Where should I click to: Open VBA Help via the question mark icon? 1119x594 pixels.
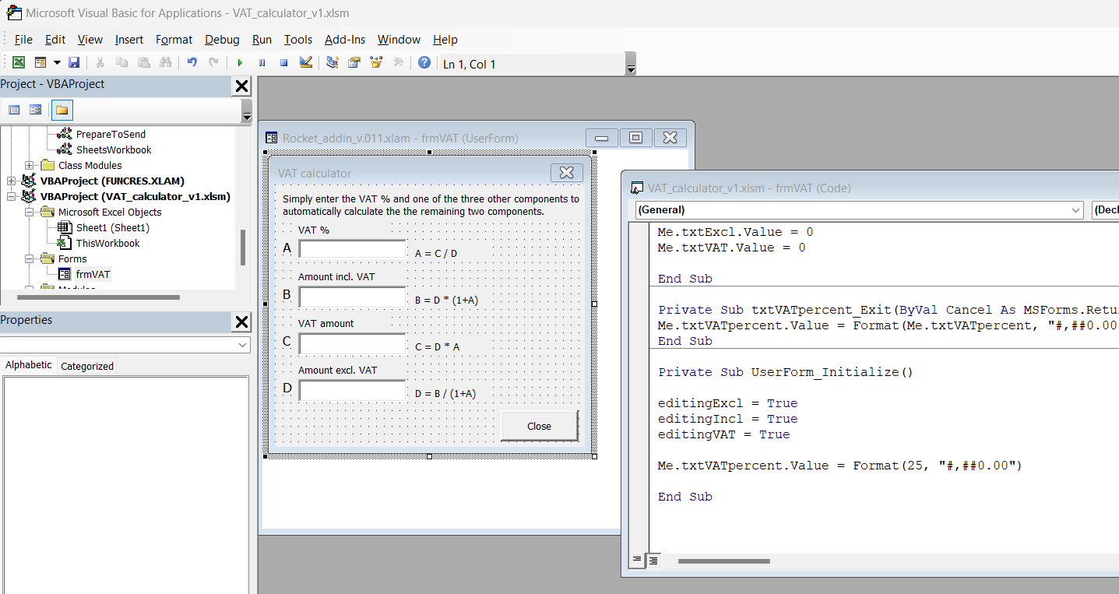point(424,63)
